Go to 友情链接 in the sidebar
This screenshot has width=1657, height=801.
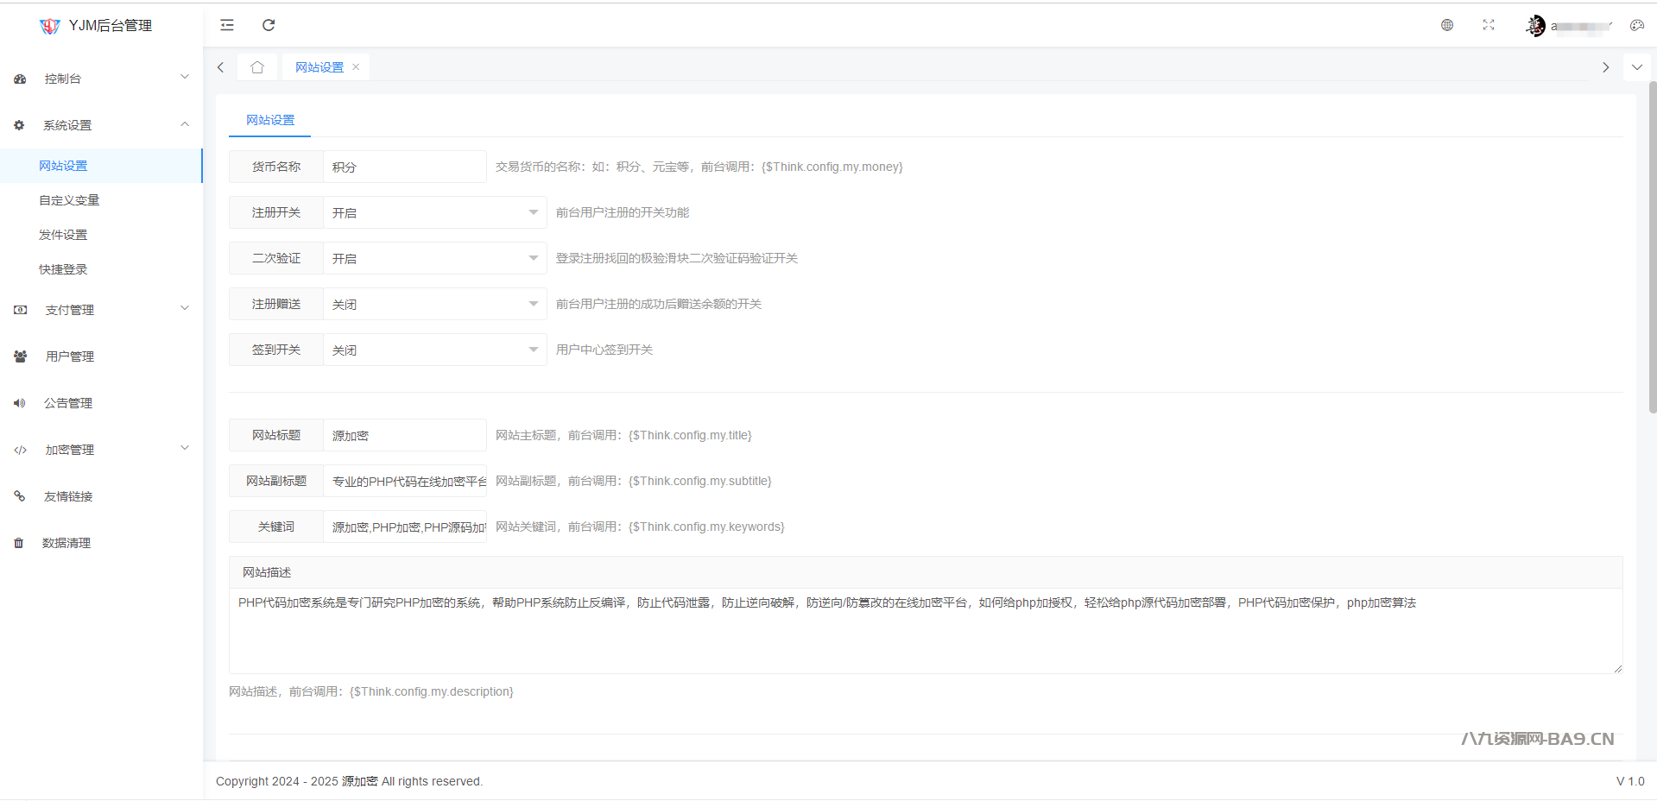[x=68, y=496]
